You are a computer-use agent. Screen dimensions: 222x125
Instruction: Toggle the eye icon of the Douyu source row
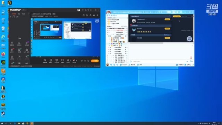tap(10, 17)
